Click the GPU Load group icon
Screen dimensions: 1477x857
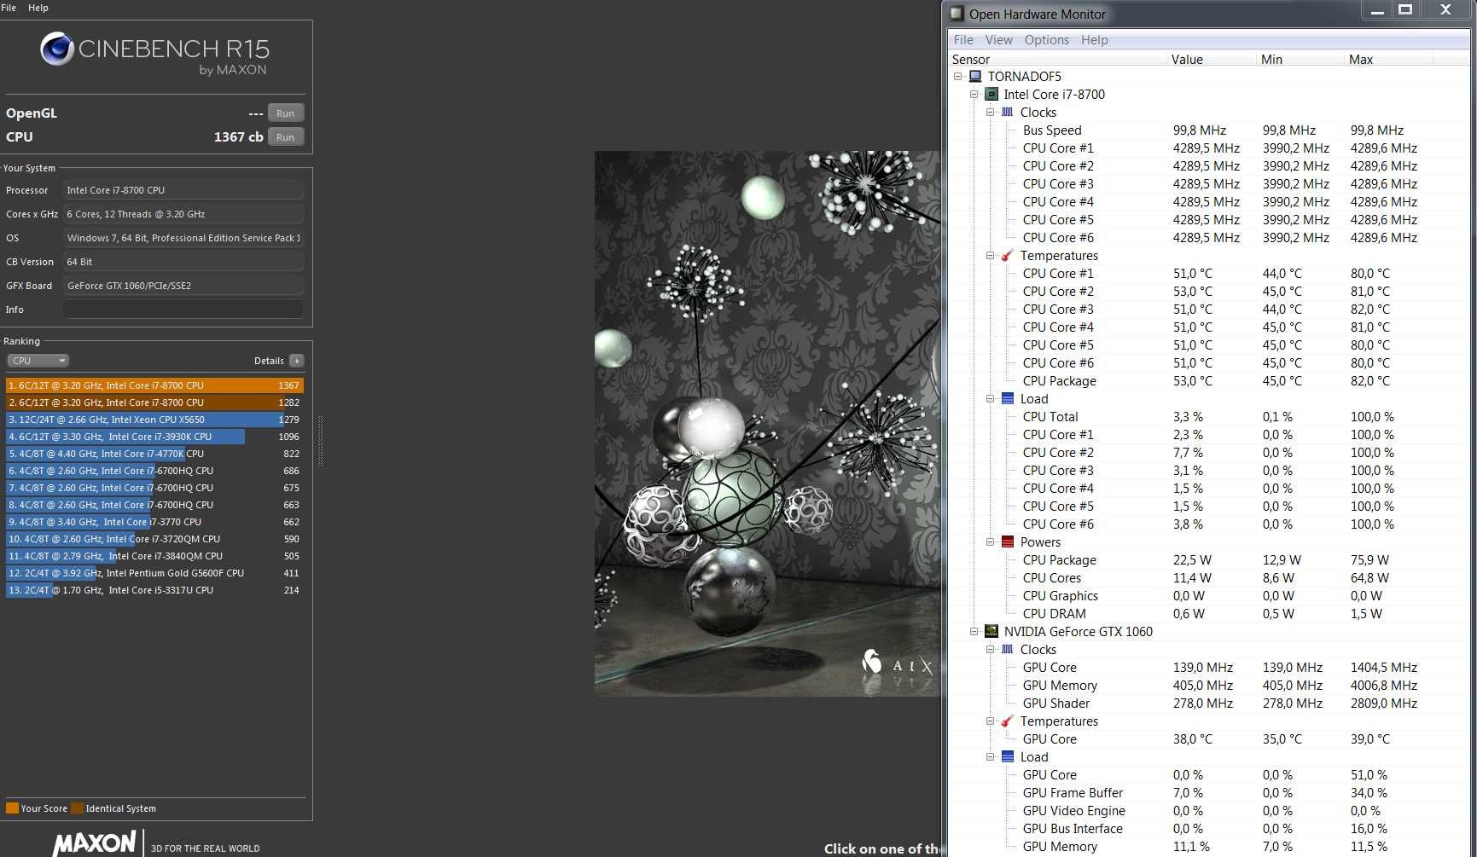coord(1008,757)
